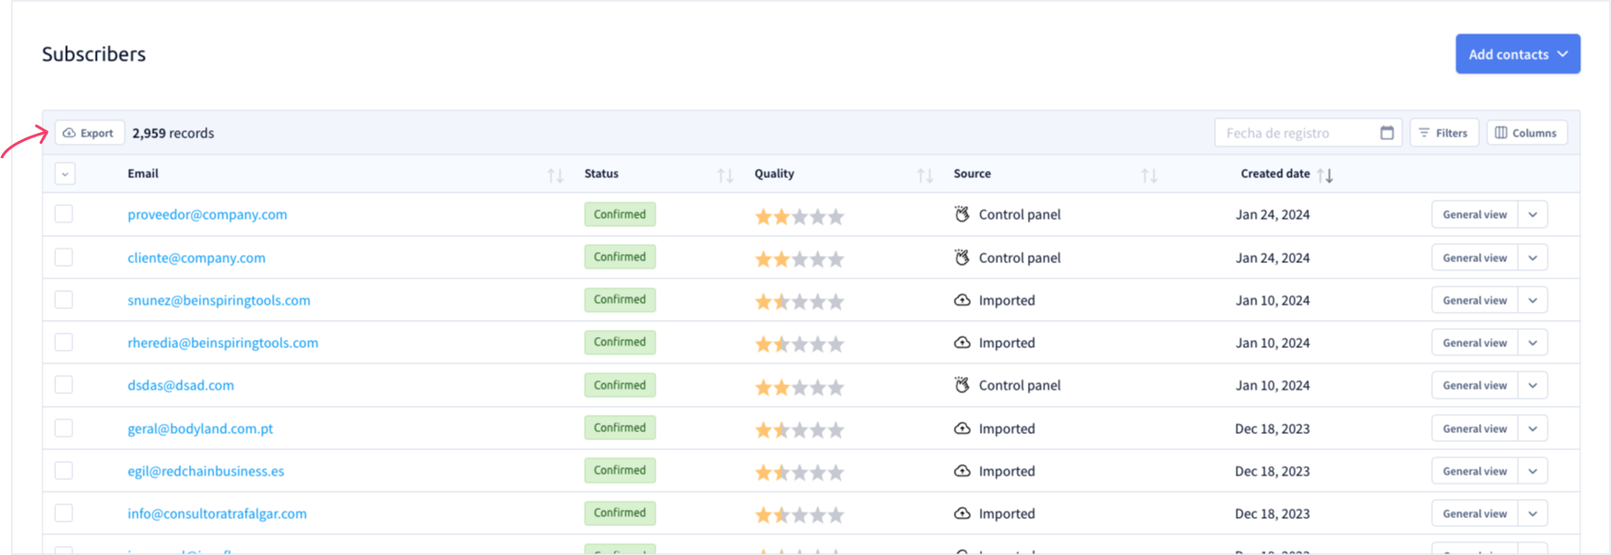Sort by Quality column arrows
This screenshot has width=1611, height=555.
(x=925, y=175)
